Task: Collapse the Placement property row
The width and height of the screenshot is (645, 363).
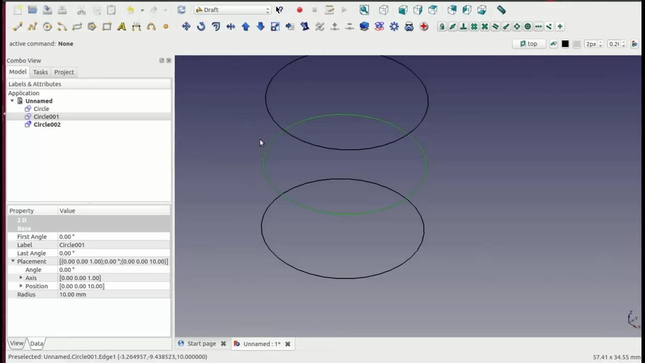Action: [x=13, y=261]
